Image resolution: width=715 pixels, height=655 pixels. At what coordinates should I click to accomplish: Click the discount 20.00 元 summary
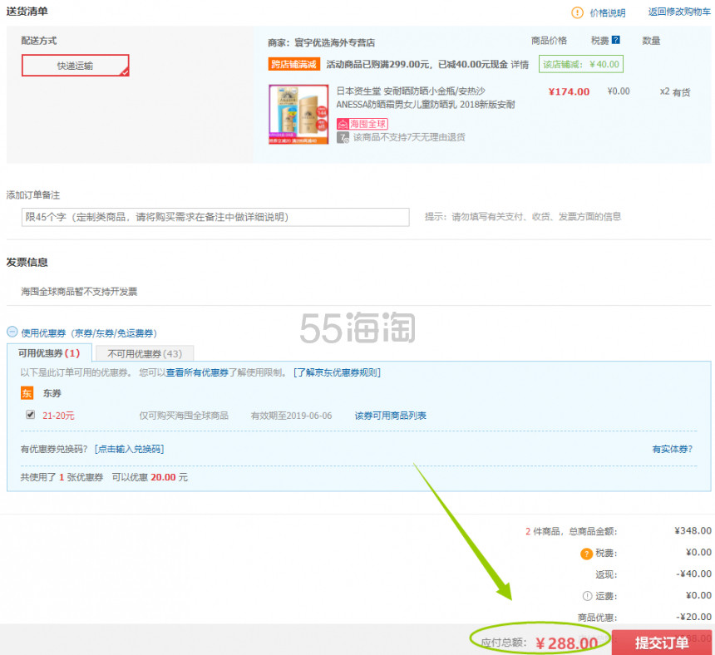[169, 477]
